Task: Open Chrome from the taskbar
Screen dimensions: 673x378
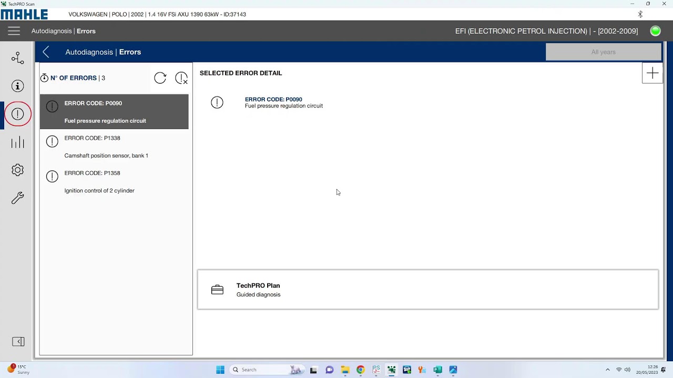Action: click(x=360, y=370)
